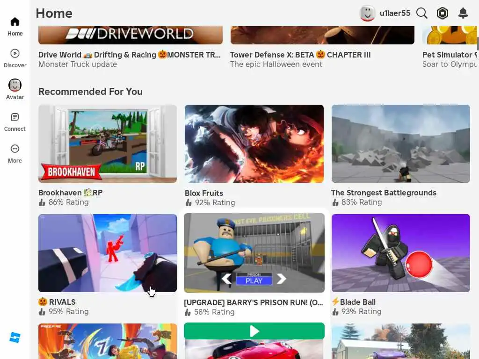Click the thumbs-up icon for RIVALS rating
This screenshot has height=359, width=479.
[x=42, y=312]
